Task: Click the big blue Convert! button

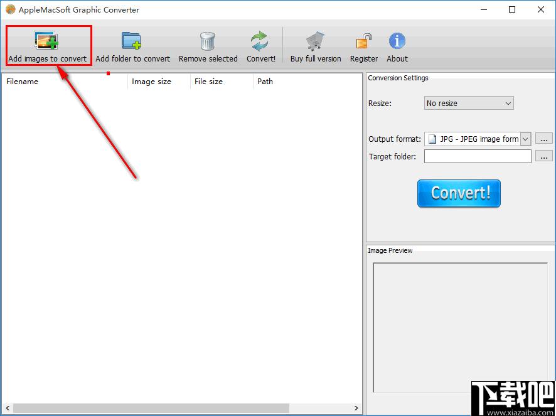Action: [459, 193]
